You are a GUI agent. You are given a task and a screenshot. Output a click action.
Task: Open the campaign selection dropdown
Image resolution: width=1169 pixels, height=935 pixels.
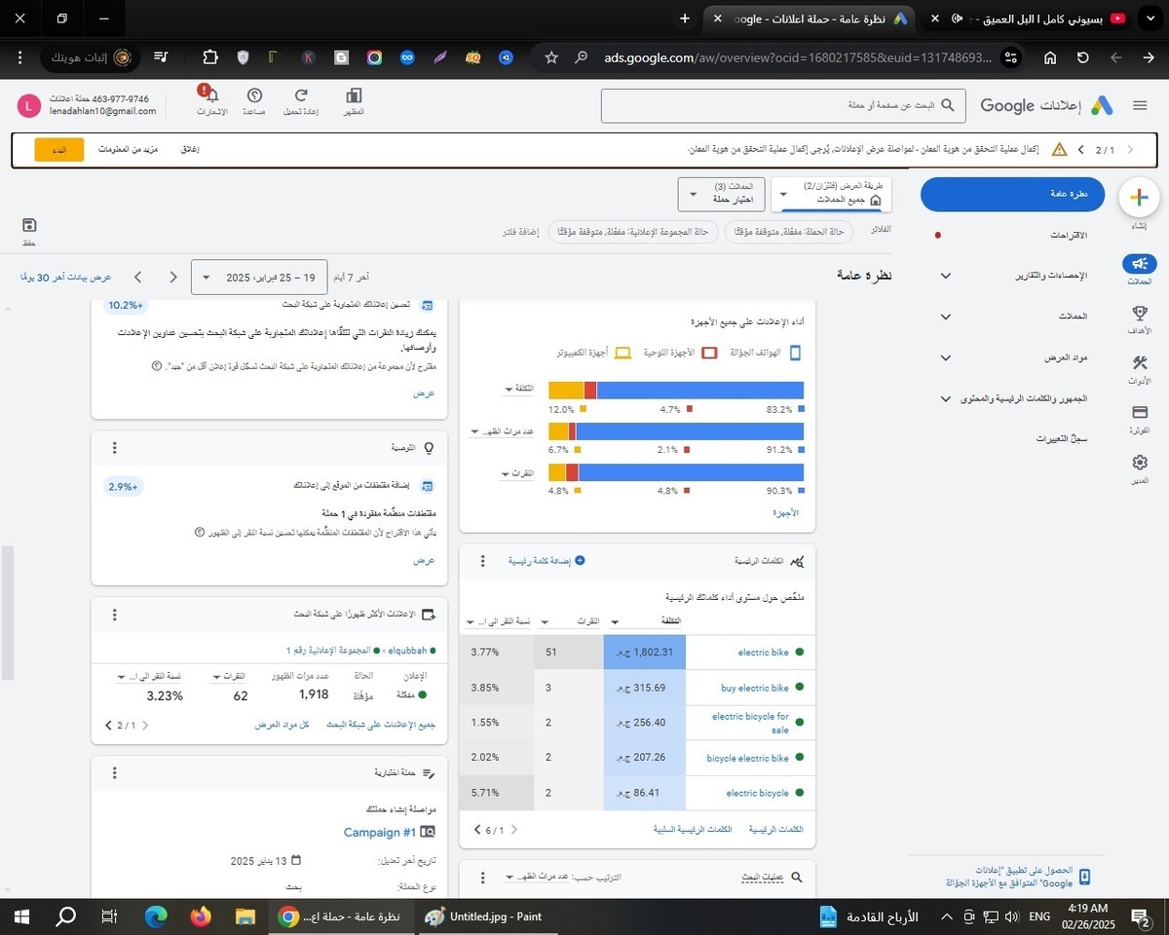[x=722, y=193]
